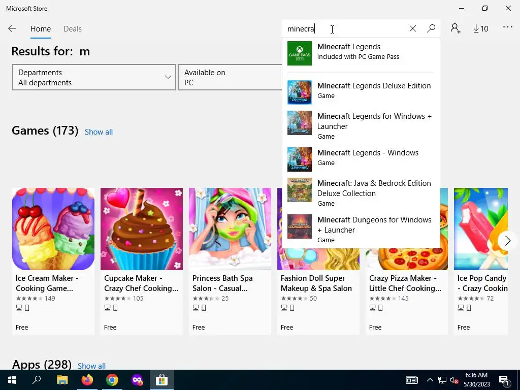Image resolution: width=520 pixels, height=390 pixels.
Task: Click Ice Cream Maker rating count 149
Action: 50,299
